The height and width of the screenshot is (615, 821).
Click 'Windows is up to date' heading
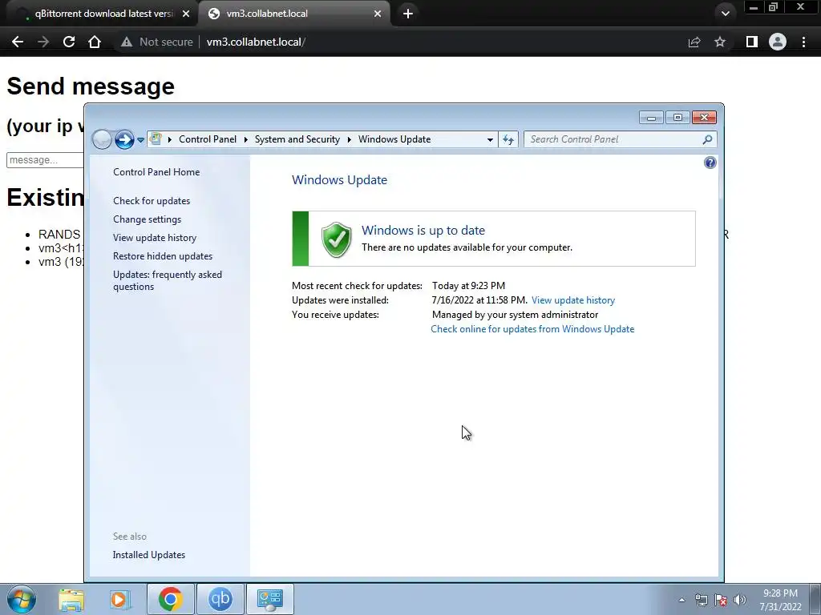423,230
